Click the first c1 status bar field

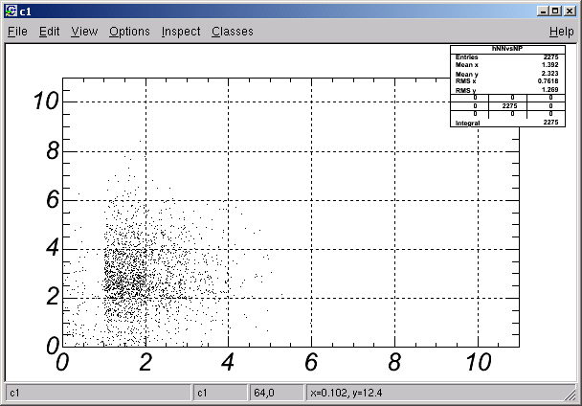click(x=99, y=393)
